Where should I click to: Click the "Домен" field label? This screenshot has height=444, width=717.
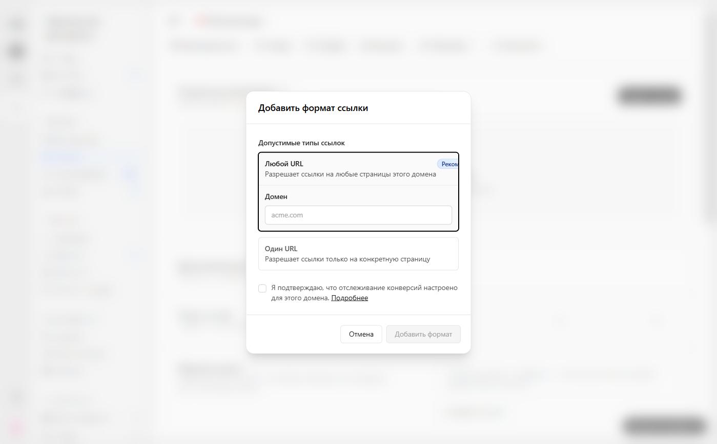276,196
